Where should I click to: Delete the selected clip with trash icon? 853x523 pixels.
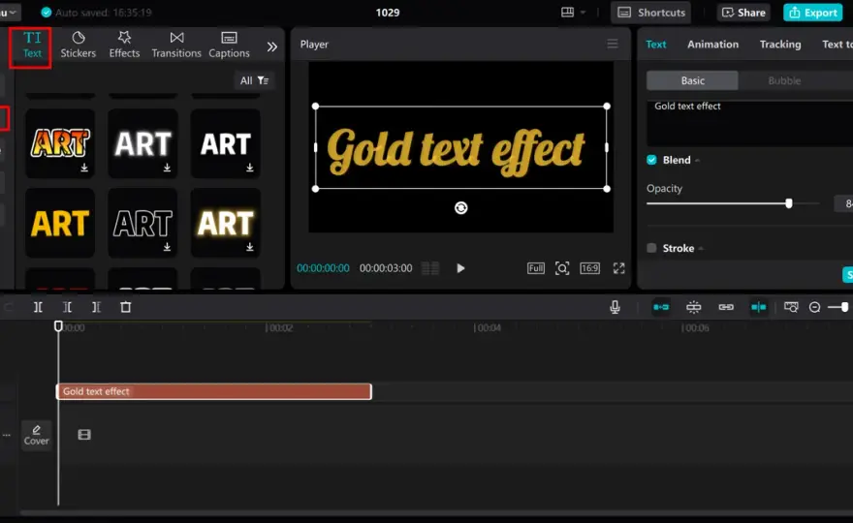pos(126,307)
